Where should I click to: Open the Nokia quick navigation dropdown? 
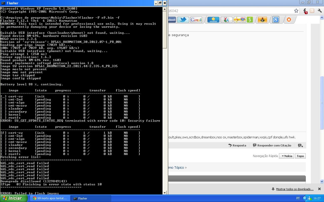[286, 156]
